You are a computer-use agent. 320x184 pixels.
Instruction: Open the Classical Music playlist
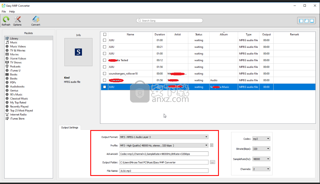19,98
